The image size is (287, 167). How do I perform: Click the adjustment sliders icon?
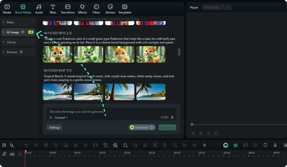tap(194, 145)
